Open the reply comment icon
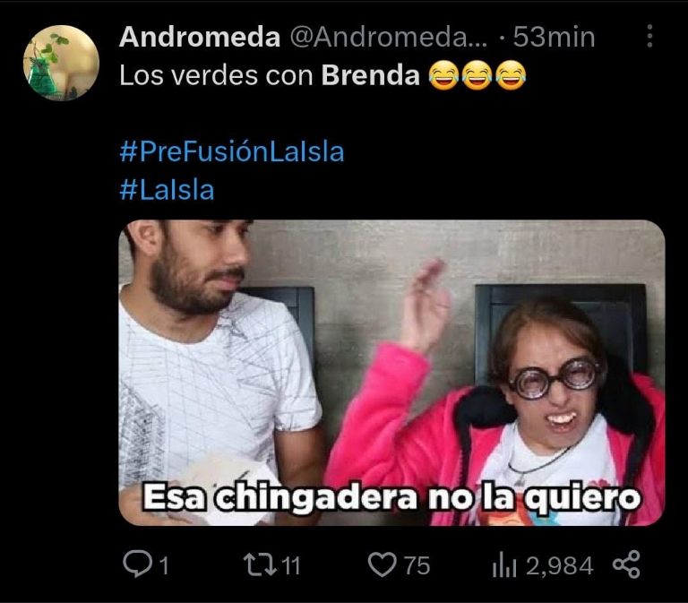The width and height of the screenshot is (688, 603). point(137,564)
